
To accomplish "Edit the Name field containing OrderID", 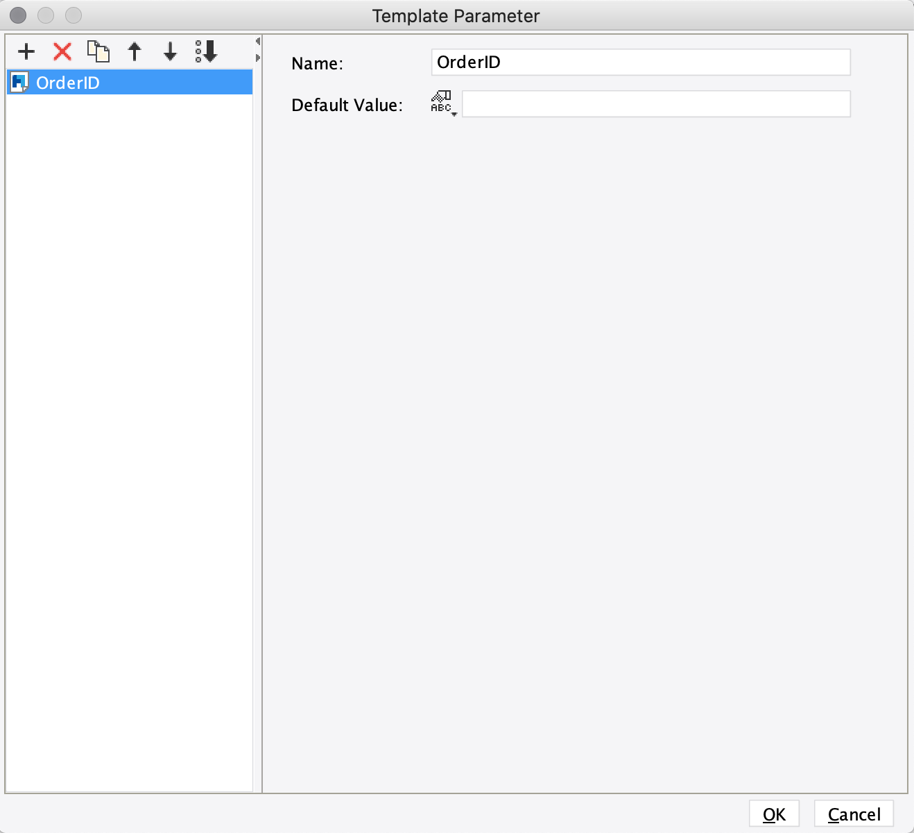I will click(639, 62).
